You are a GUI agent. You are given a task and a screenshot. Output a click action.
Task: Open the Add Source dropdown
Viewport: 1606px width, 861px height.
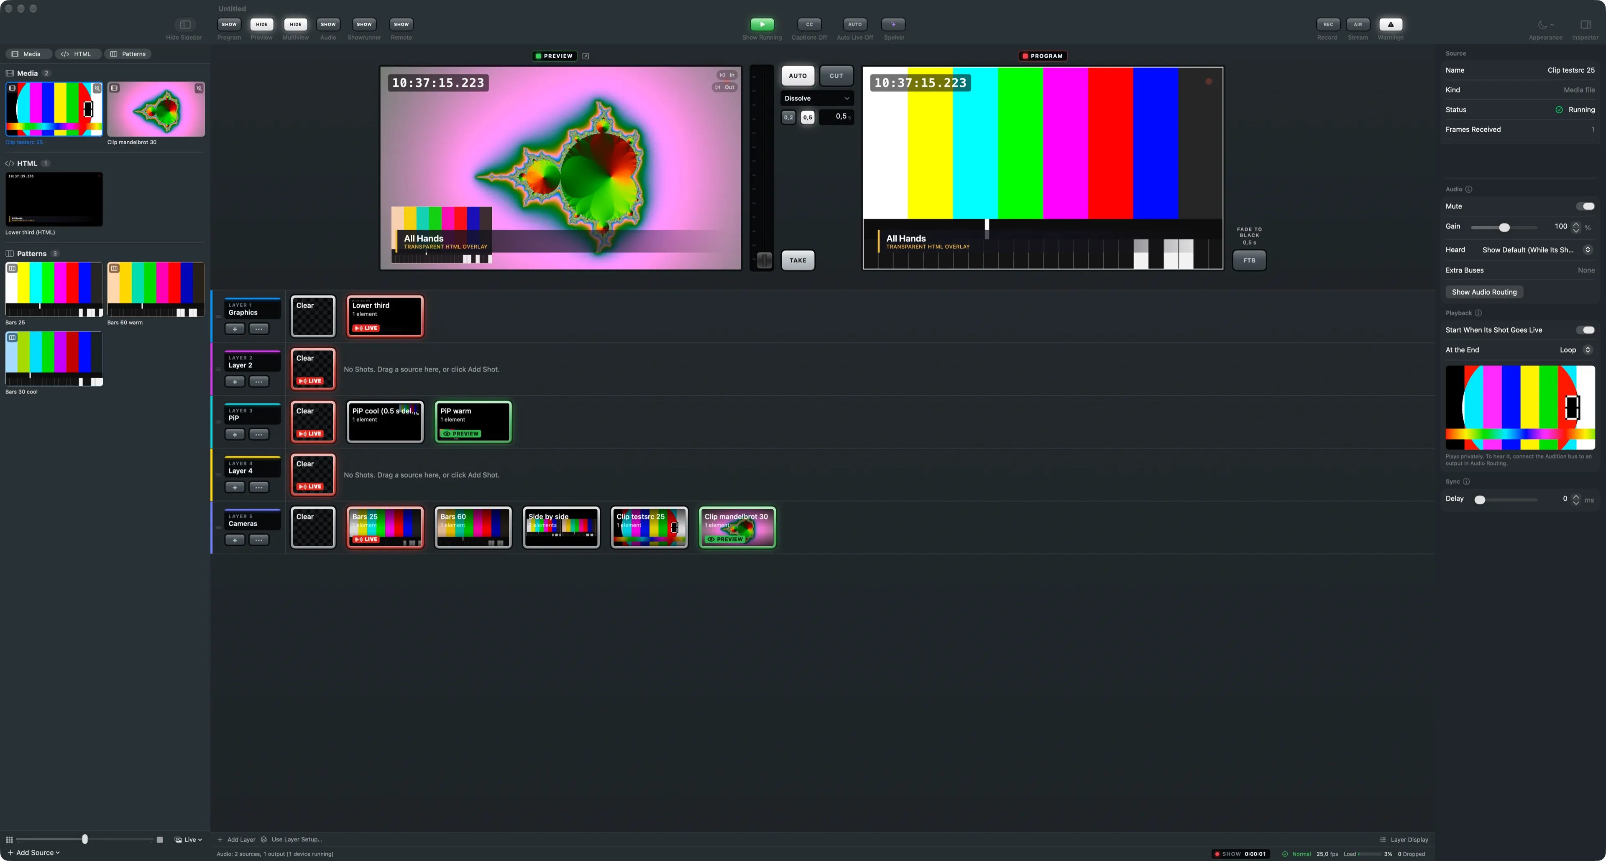[33, 852]
